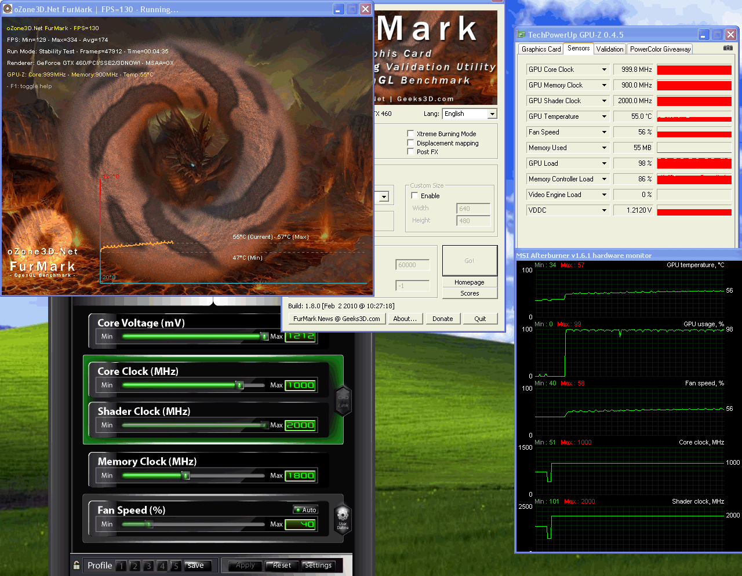Open FurMark Scores button

pos(470,293)
